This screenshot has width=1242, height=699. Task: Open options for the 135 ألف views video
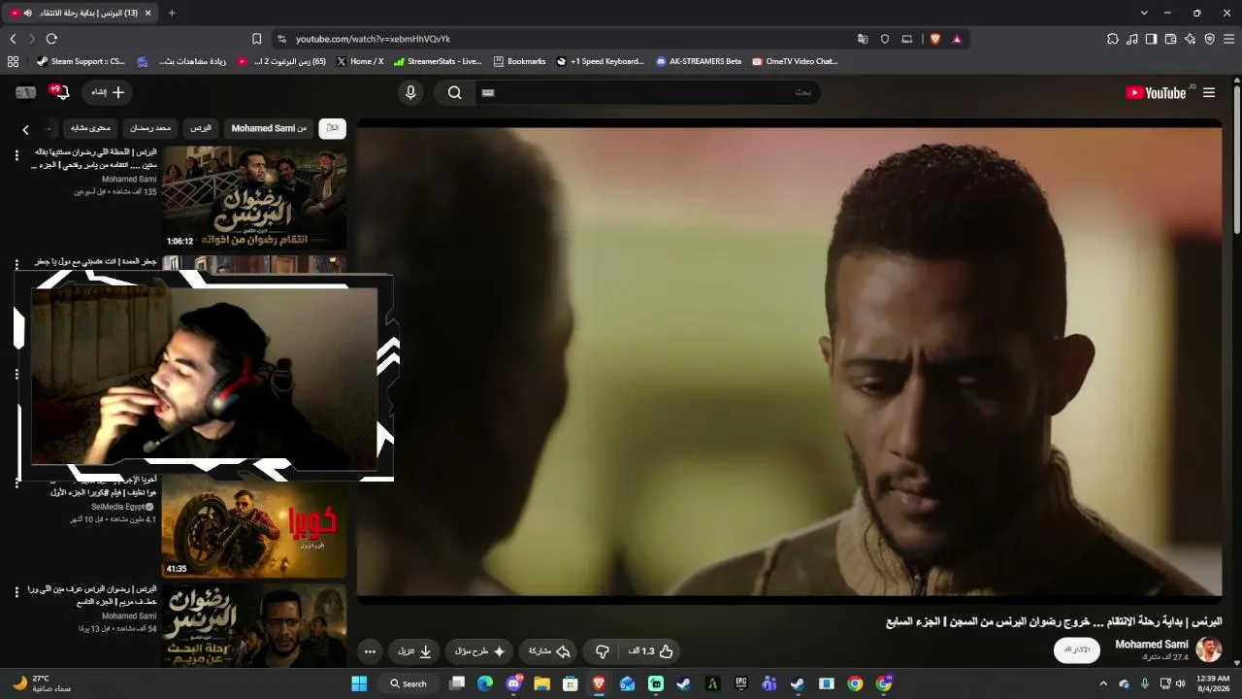click(16, 155)
